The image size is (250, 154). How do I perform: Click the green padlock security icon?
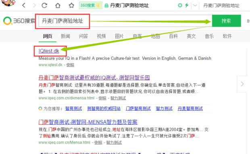coord(106,5)
